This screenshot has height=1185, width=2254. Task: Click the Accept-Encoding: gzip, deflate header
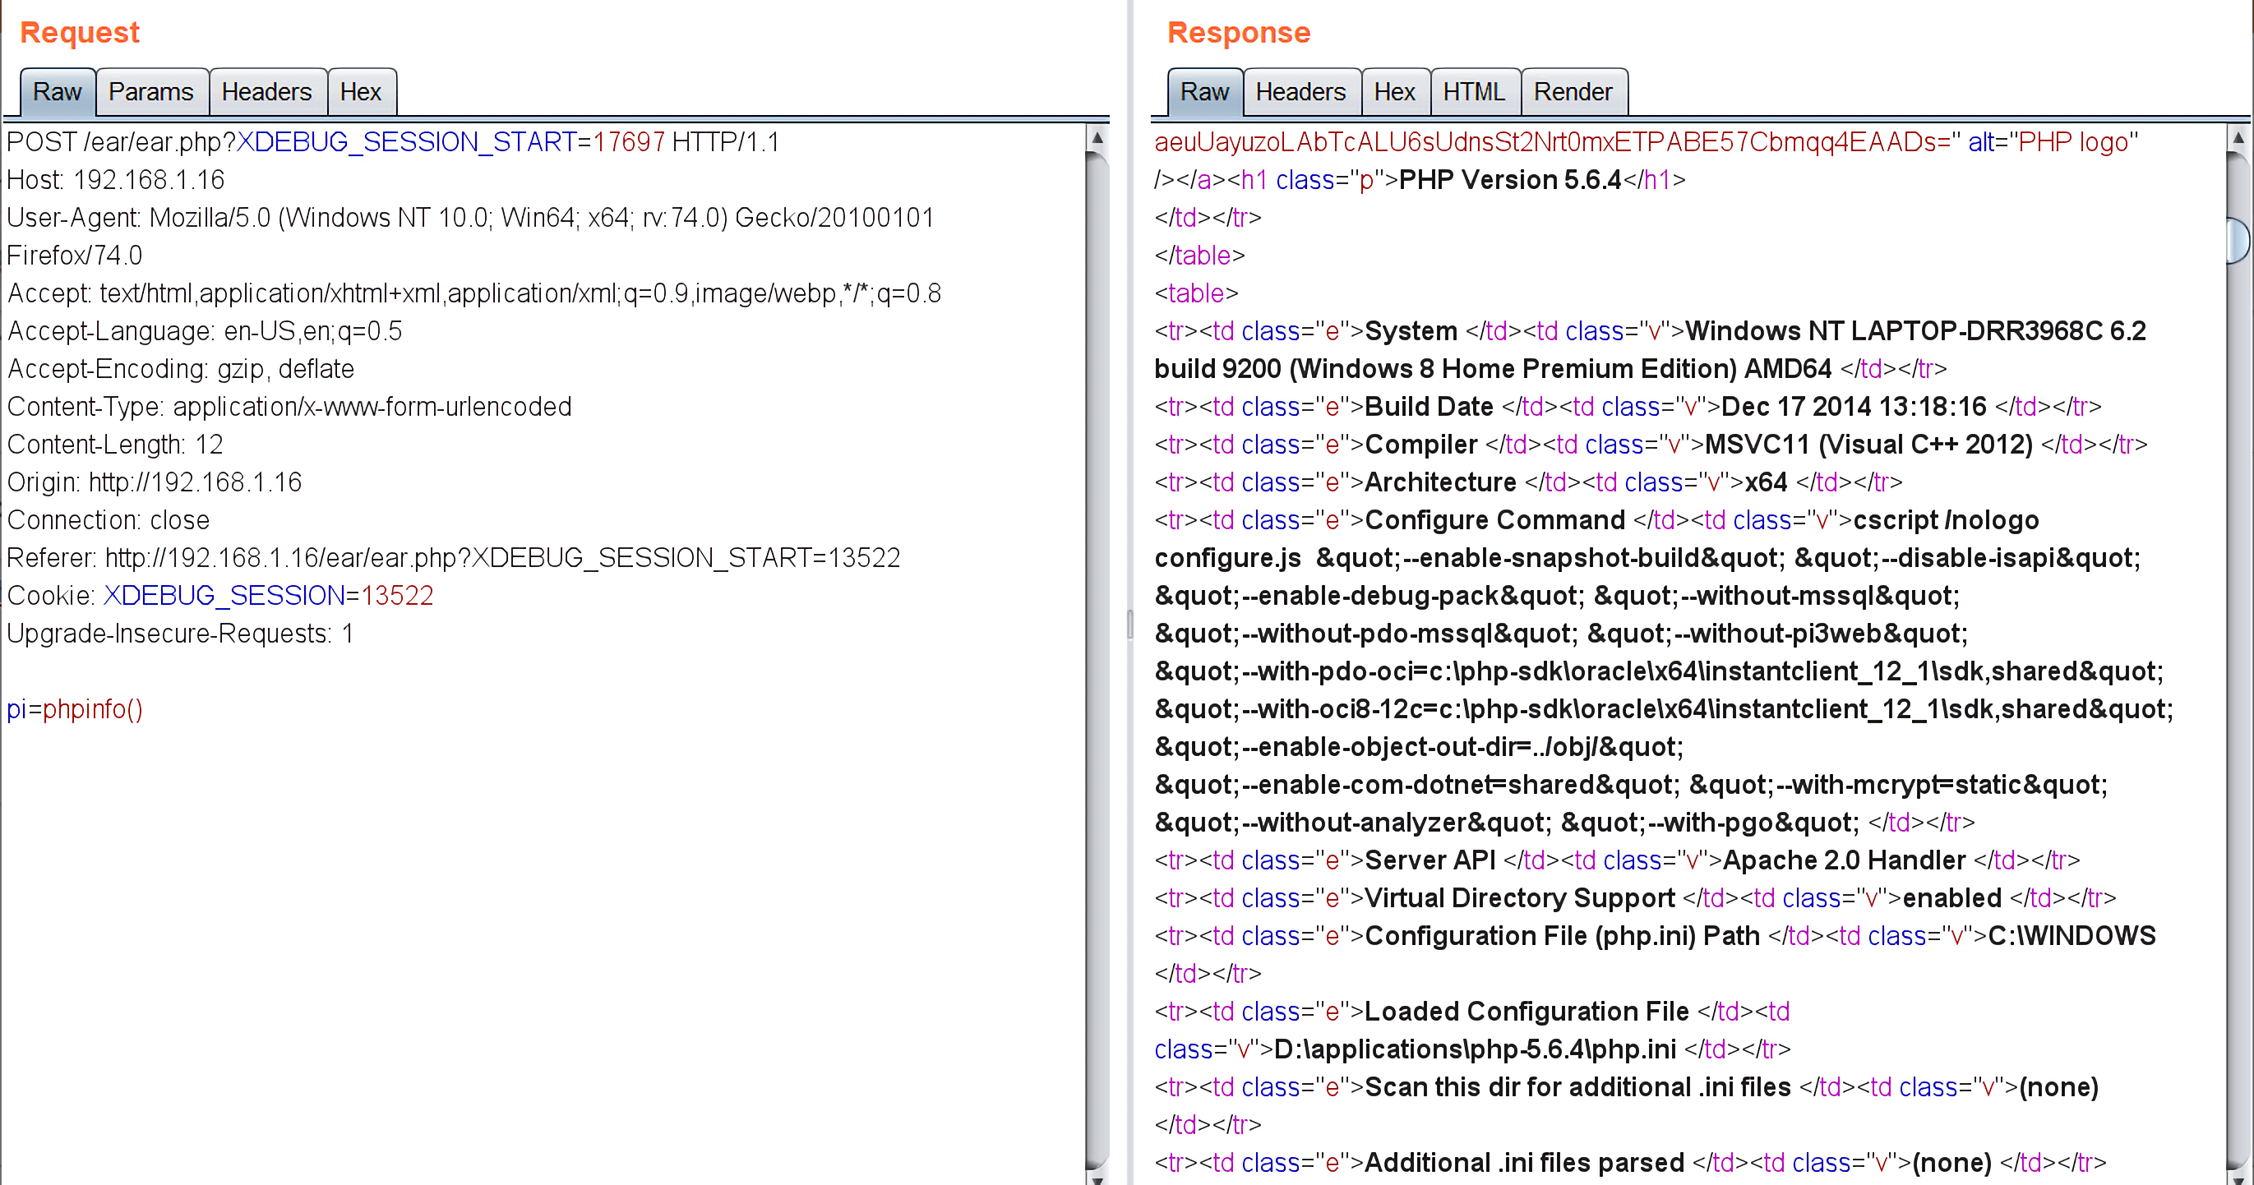pos(180,368)
